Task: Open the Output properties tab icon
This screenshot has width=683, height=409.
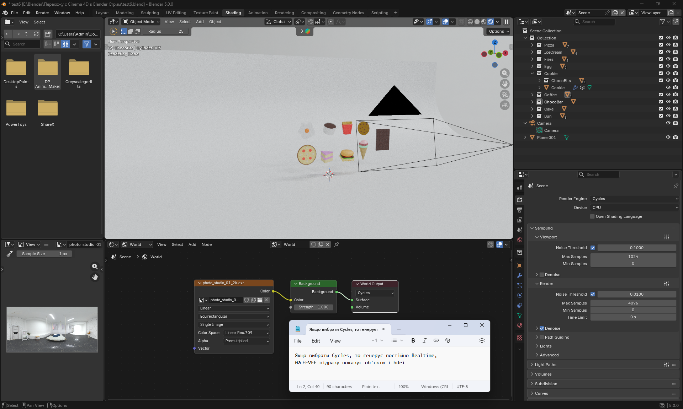Action: tap(520, 210)
